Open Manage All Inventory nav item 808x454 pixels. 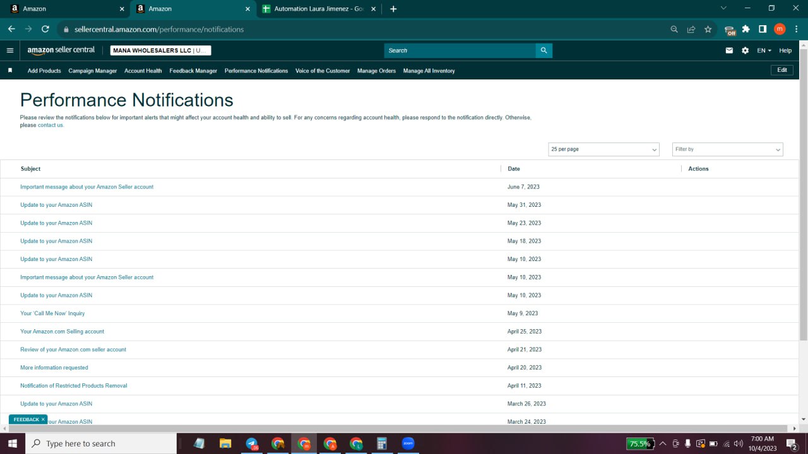[x=429, y=71]
